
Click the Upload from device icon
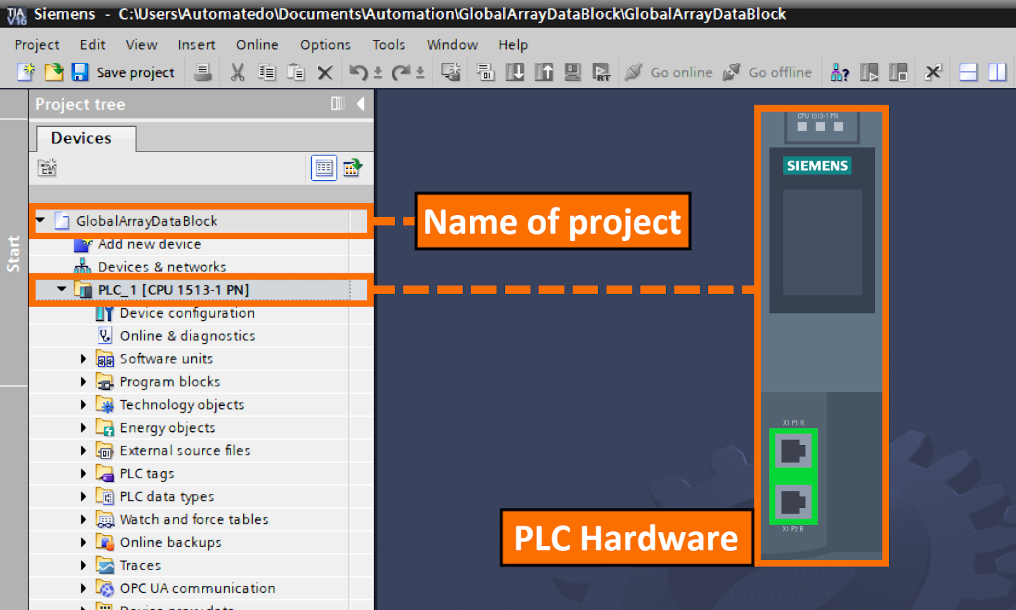click(x=544, y=72)
